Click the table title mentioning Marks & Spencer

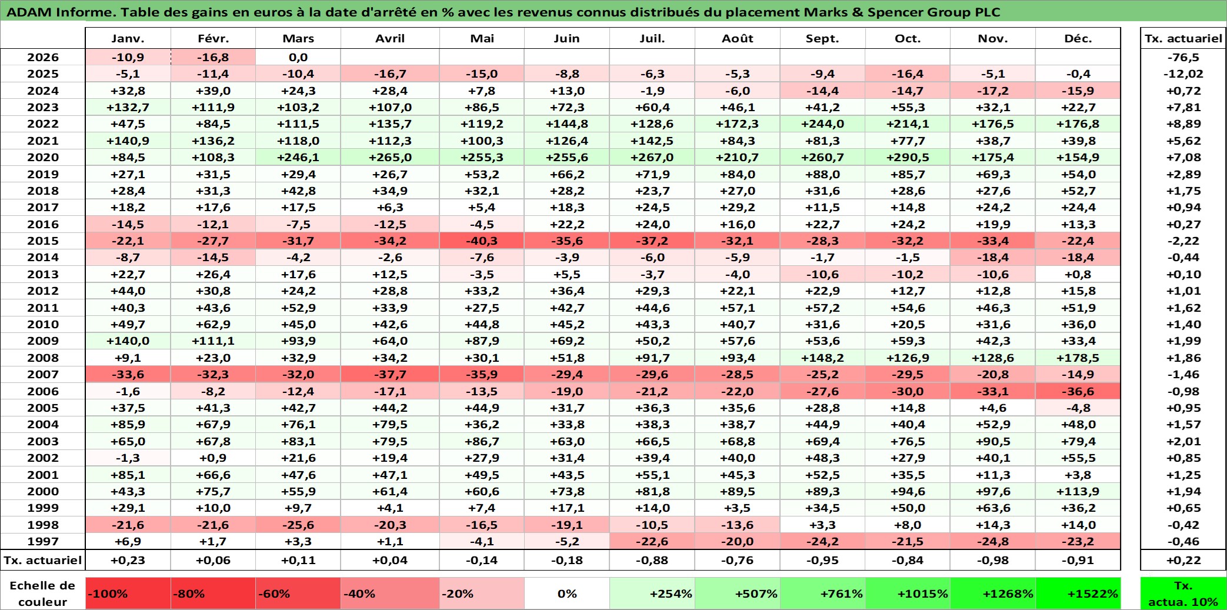pyautogui.click(x=502, y=12)
